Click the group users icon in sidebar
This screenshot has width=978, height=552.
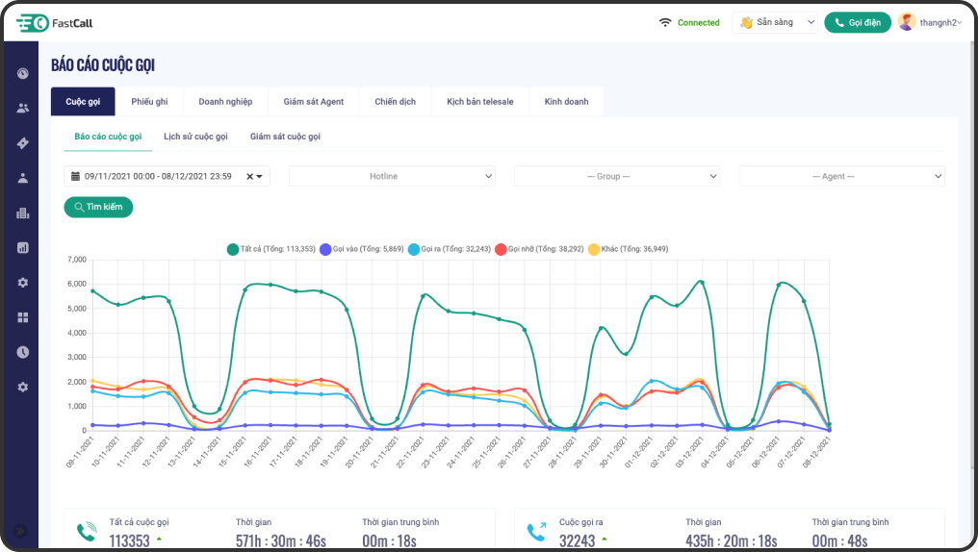tap(23, 108)
